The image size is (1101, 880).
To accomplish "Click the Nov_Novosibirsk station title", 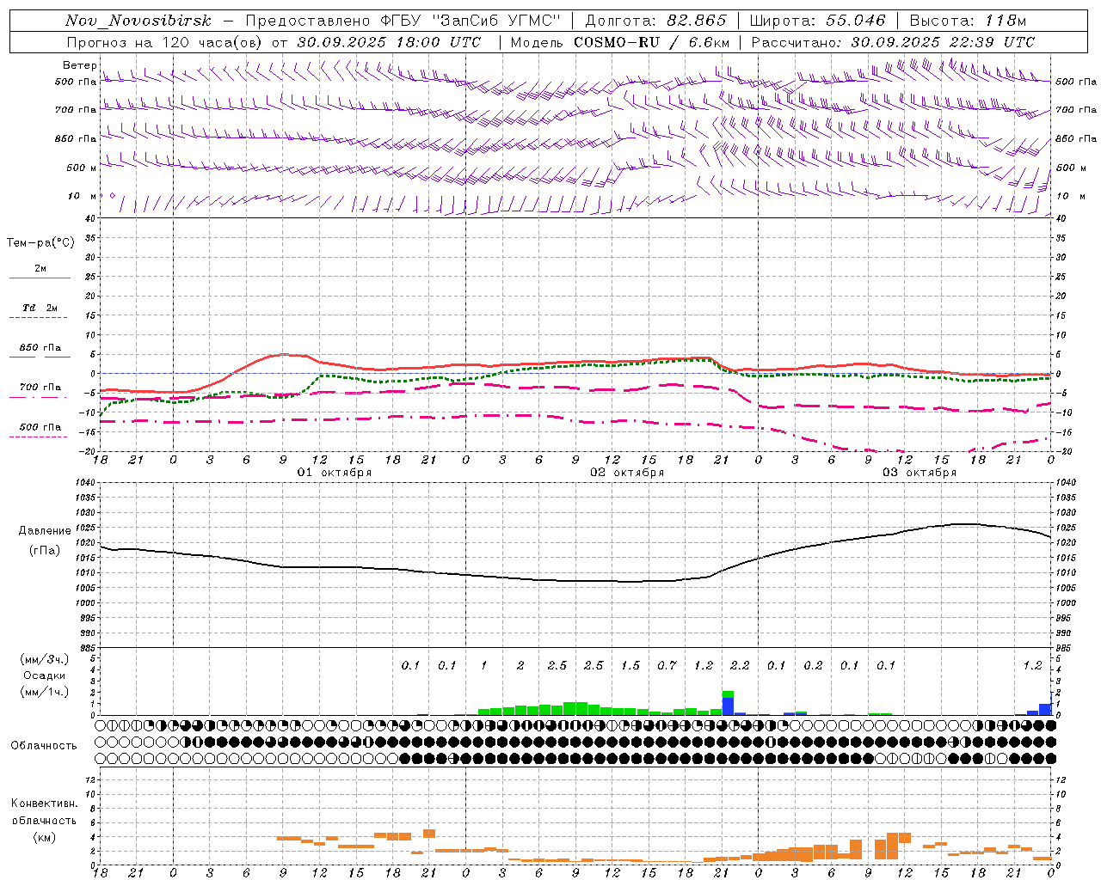I will [x=138, y=21].
